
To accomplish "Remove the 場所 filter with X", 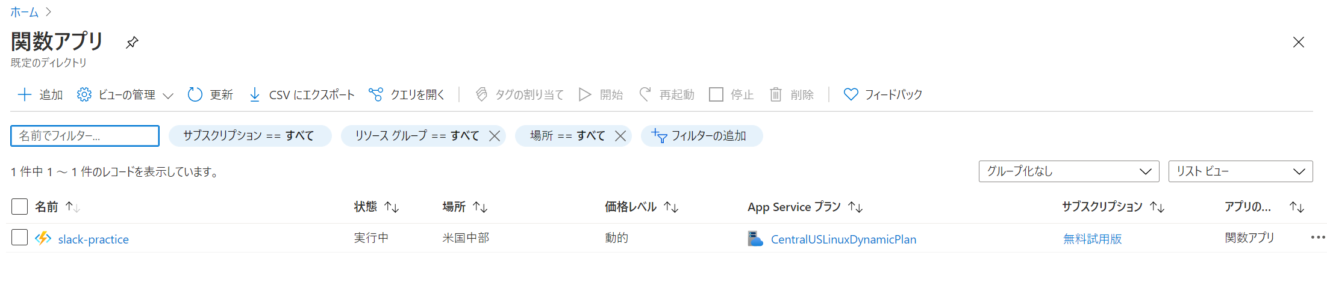I will click(x=620, y=136).
